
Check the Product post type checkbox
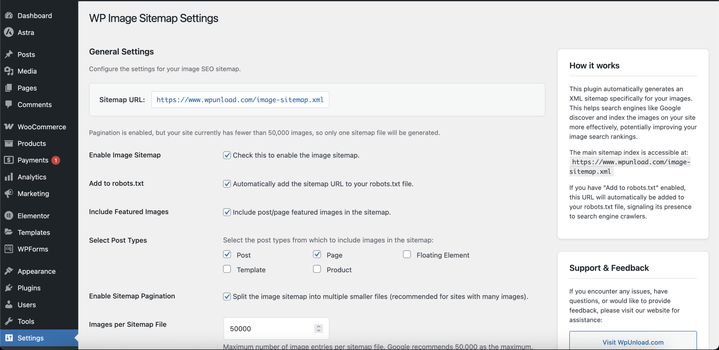(x=317, y=269)
